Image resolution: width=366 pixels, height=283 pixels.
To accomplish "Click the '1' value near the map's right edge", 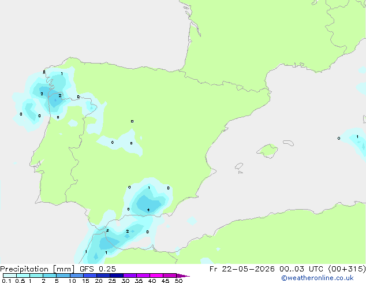I will 357,137.
